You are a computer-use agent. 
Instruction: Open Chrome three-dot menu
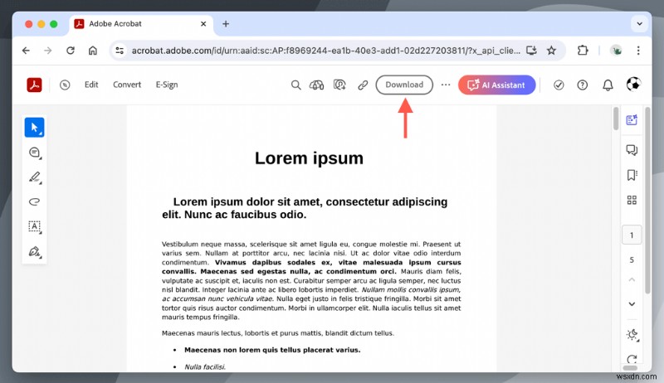[638, 51]
